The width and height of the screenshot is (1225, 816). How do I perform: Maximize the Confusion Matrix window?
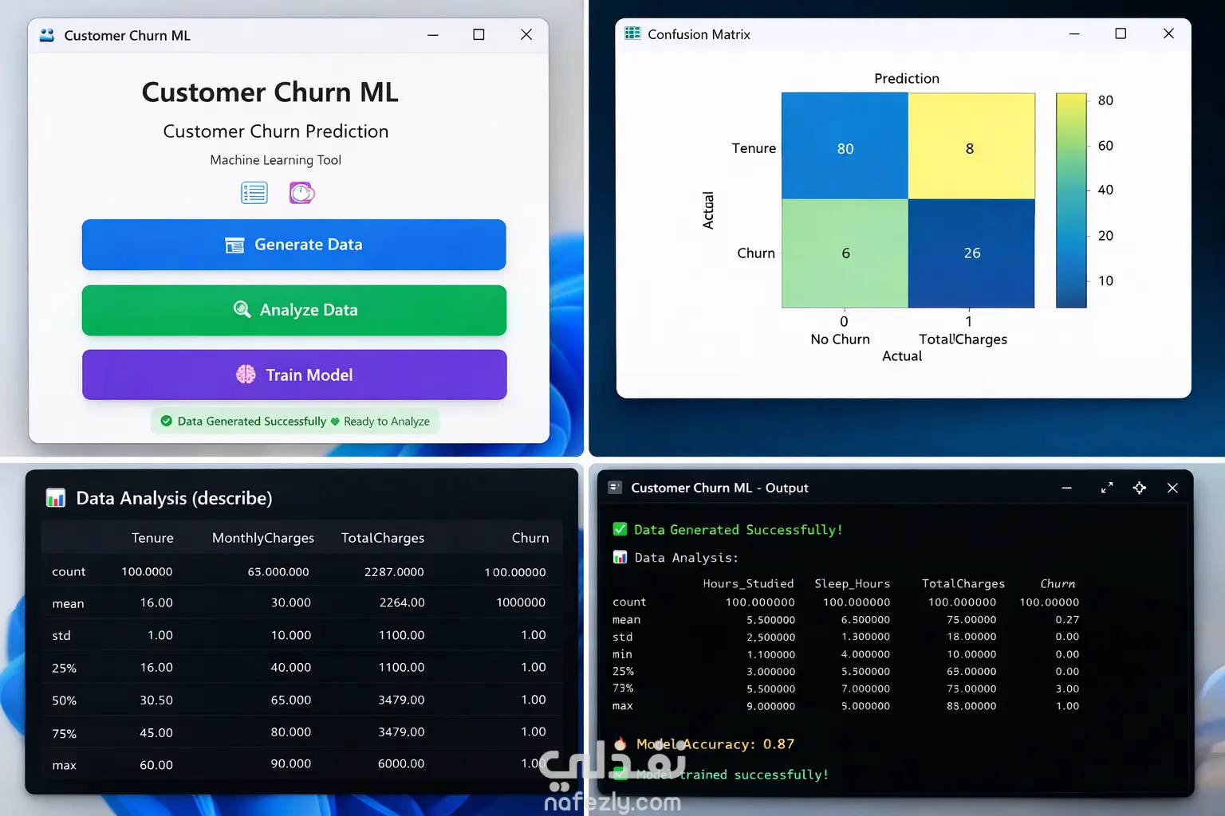click(x=1121, y=33)
